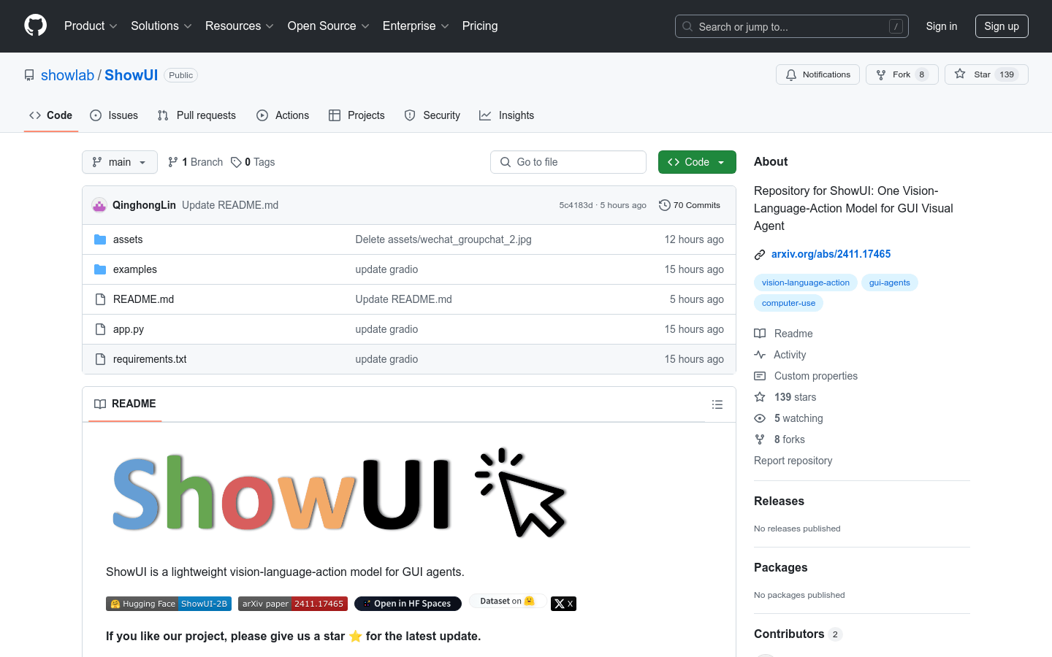Click the vision-language-action topic tag
The height and width of the screenshot is (657, 1052).
(x=806, y=283)
